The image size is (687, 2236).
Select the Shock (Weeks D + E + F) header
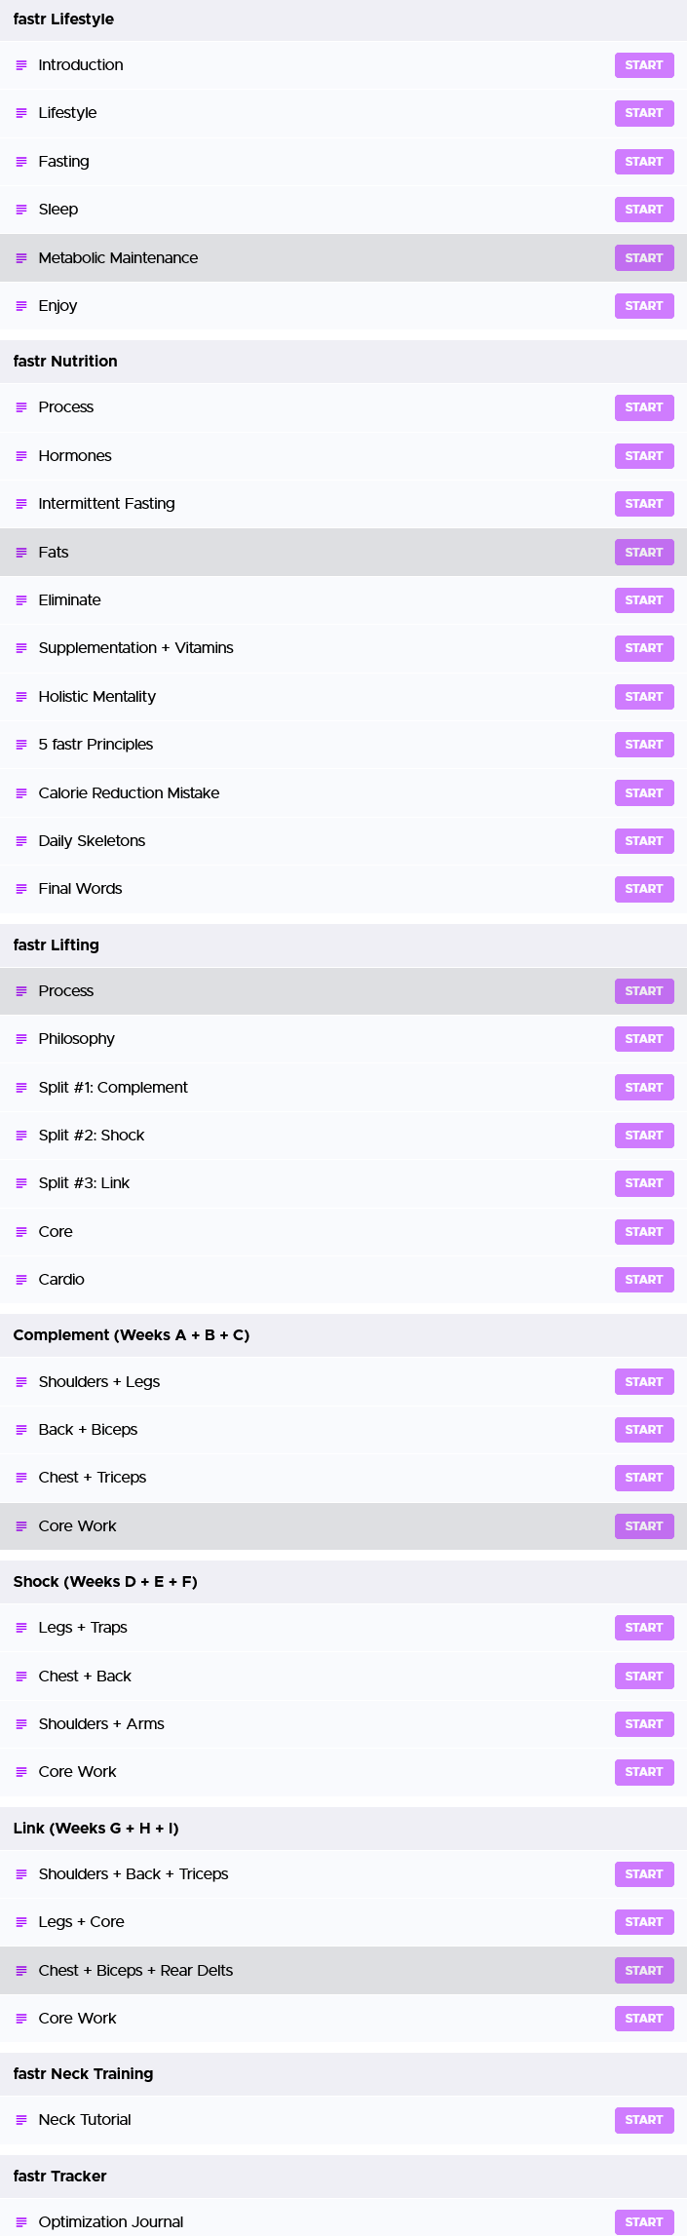tap(343, 1582)
